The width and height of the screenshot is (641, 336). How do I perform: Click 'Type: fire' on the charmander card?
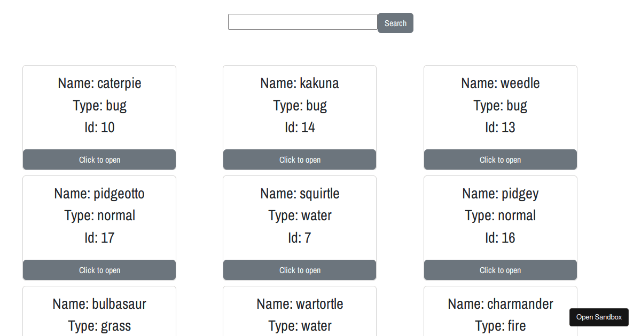tap(501, 326)
